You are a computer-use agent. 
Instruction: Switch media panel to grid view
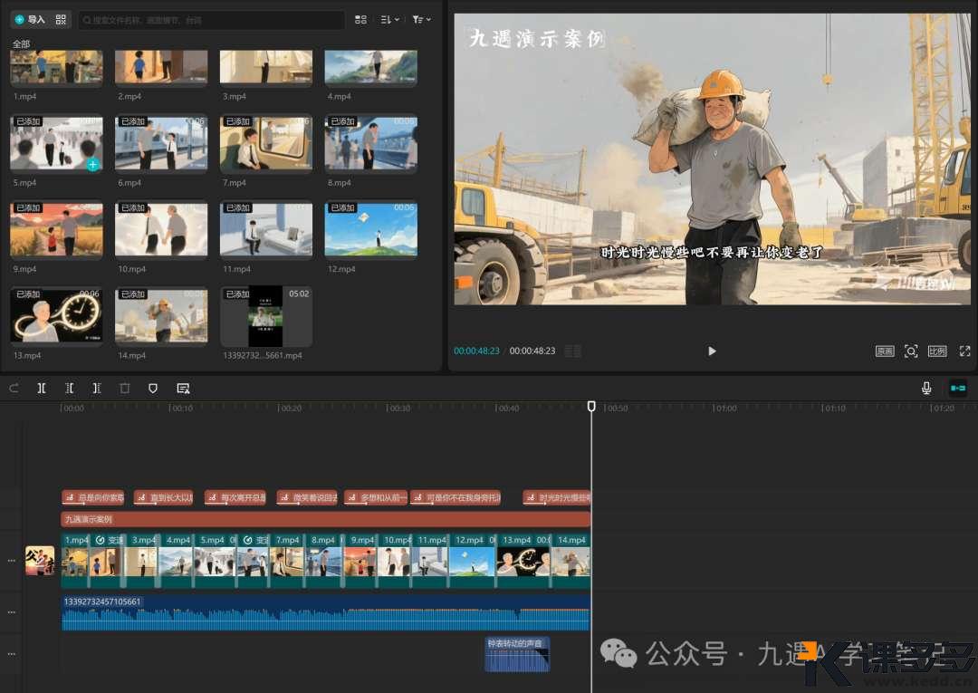(361, 19)
